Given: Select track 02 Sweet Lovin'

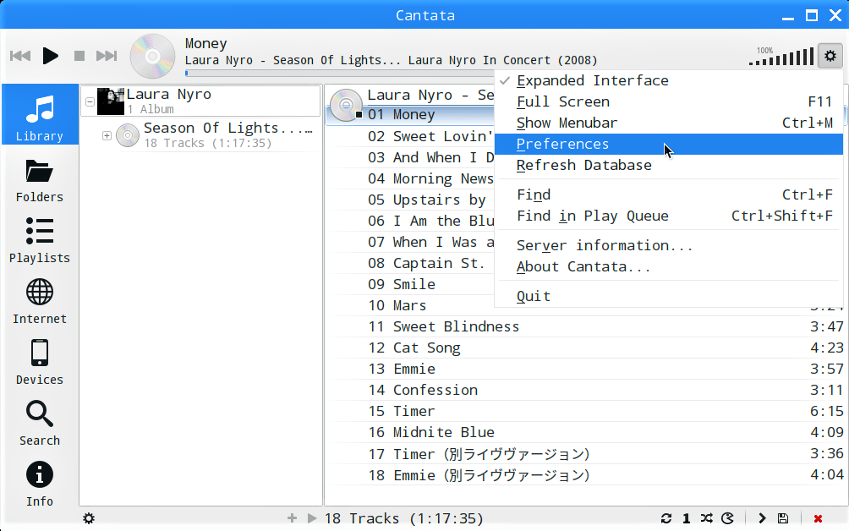Looking at the screenshot, I should pyautogui.click(x=410, y=136).
